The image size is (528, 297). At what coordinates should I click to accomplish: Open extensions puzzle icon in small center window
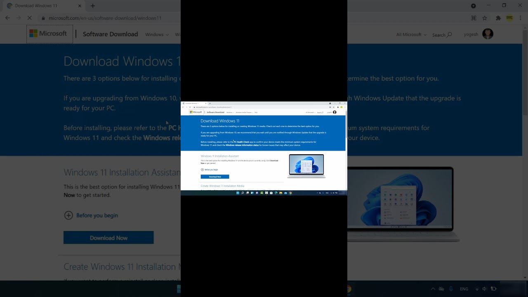coord(338,107)
